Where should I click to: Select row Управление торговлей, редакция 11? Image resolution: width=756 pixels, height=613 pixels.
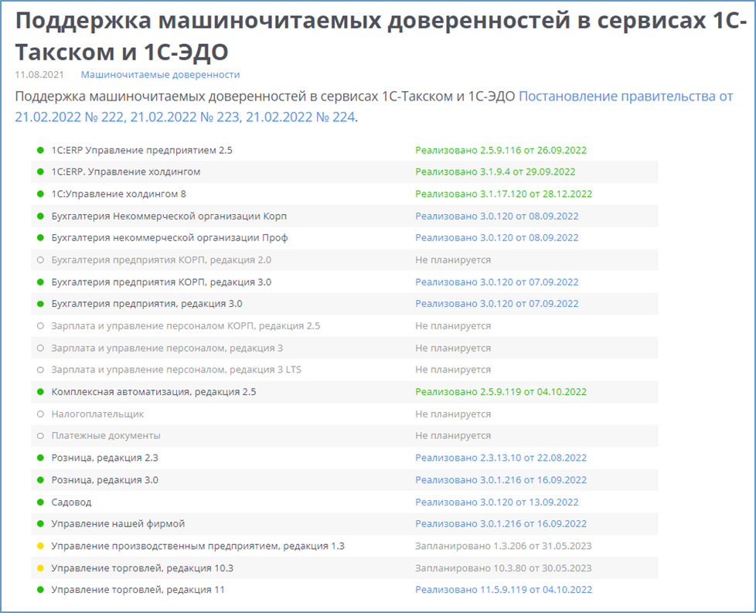coord(345,590)
